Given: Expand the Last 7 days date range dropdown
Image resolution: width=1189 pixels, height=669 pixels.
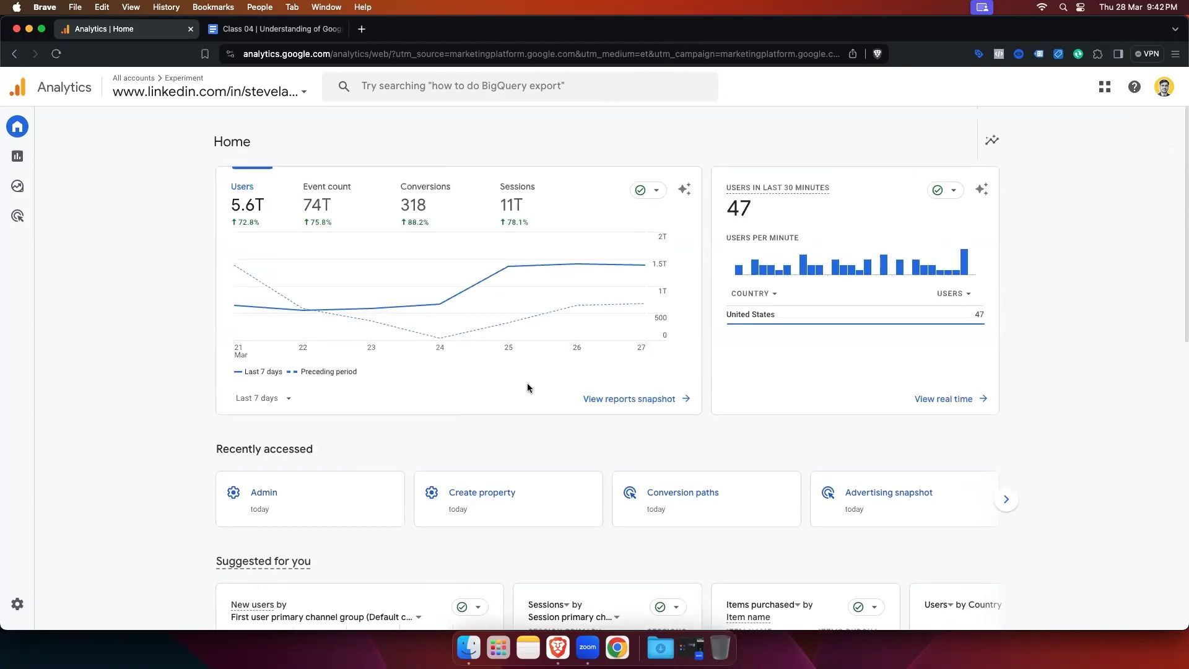Looking at the screenshot, I should [263, 398].
